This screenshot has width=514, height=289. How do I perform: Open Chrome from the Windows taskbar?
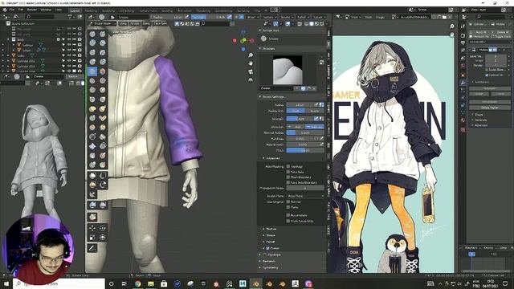[137, 283]
